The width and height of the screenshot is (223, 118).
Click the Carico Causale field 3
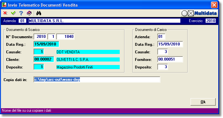pyautogui.click(x=163, y=52)
